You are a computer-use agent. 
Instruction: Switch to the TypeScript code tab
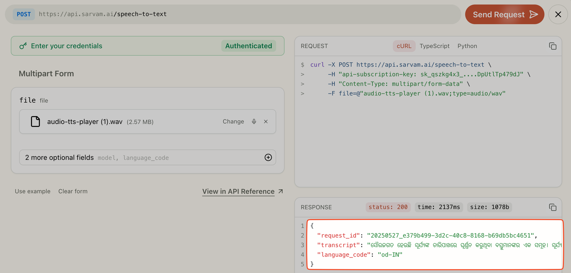(x=434, y=46)
